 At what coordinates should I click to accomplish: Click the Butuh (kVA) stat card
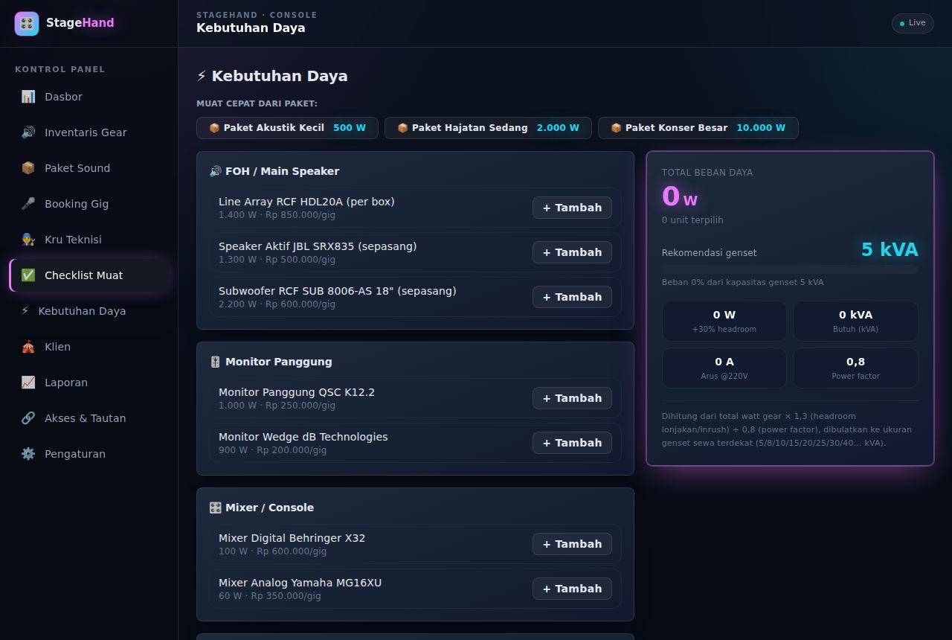855,321
